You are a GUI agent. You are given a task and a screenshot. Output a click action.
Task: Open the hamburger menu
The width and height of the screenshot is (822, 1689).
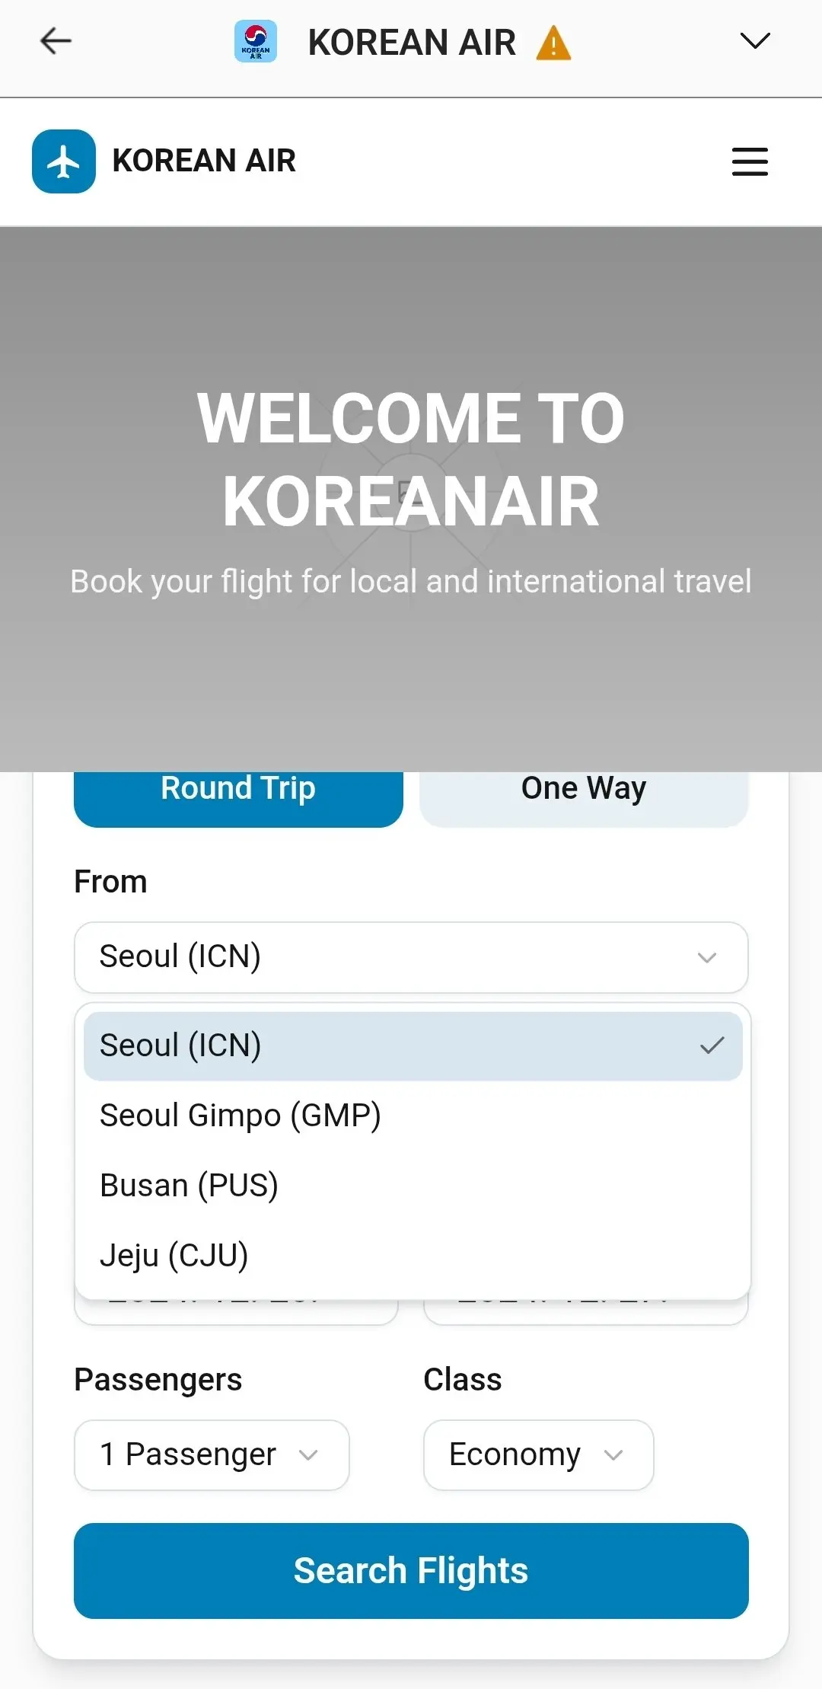[x=750, y=161]
